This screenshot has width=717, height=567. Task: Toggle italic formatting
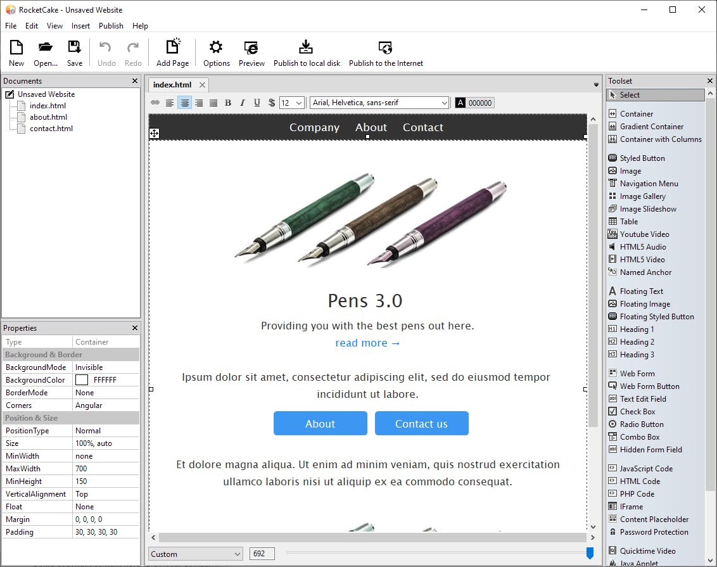click(243, 103)
